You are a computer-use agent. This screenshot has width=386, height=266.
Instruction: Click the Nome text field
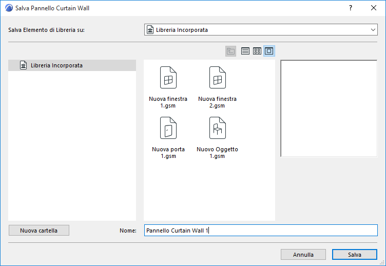point(261,230)
